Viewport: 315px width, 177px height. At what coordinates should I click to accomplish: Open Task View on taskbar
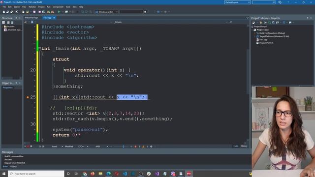(76, 174)
